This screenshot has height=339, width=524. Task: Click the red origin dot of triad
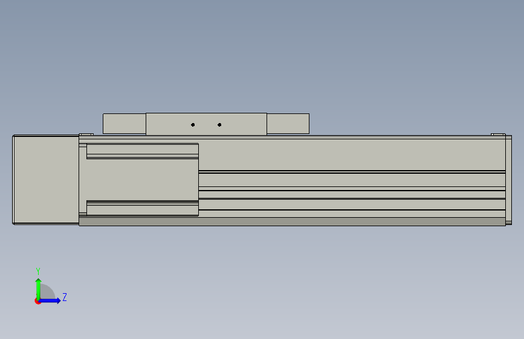(x=37, y=301)
